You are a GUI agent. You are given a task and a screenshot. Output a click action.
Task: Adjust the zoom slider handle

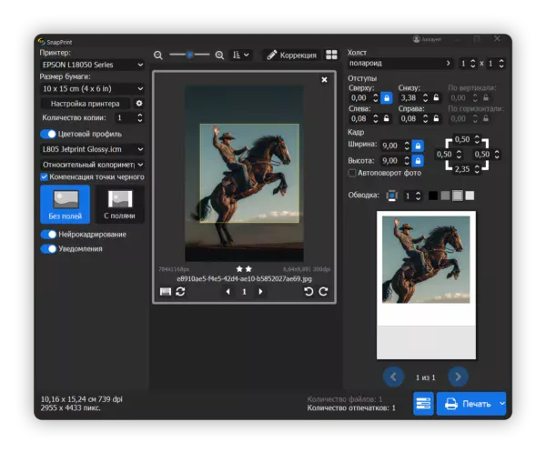[189, 55]
